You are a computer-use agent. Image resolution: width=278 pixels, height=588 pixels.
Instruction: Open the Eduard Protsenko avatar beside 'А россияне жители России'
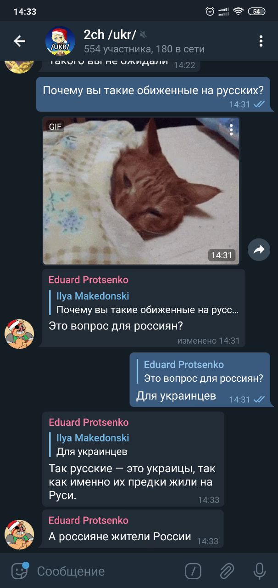pos(19,535)
